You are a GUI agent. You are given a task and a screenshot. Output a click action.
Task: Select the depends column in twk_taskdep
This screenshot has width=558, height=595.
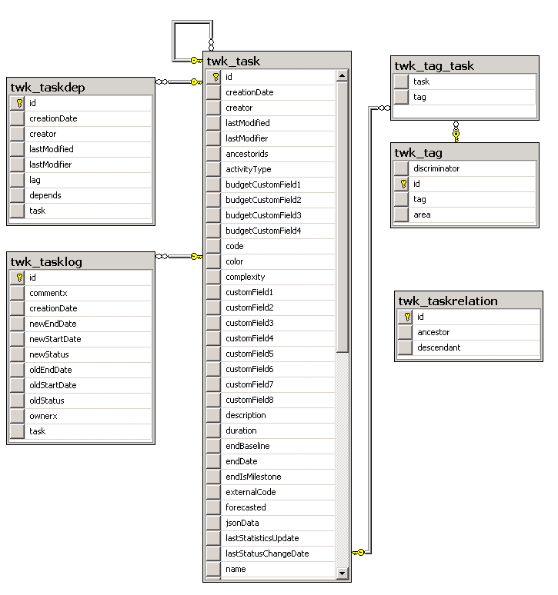click(x=45, y=195)
